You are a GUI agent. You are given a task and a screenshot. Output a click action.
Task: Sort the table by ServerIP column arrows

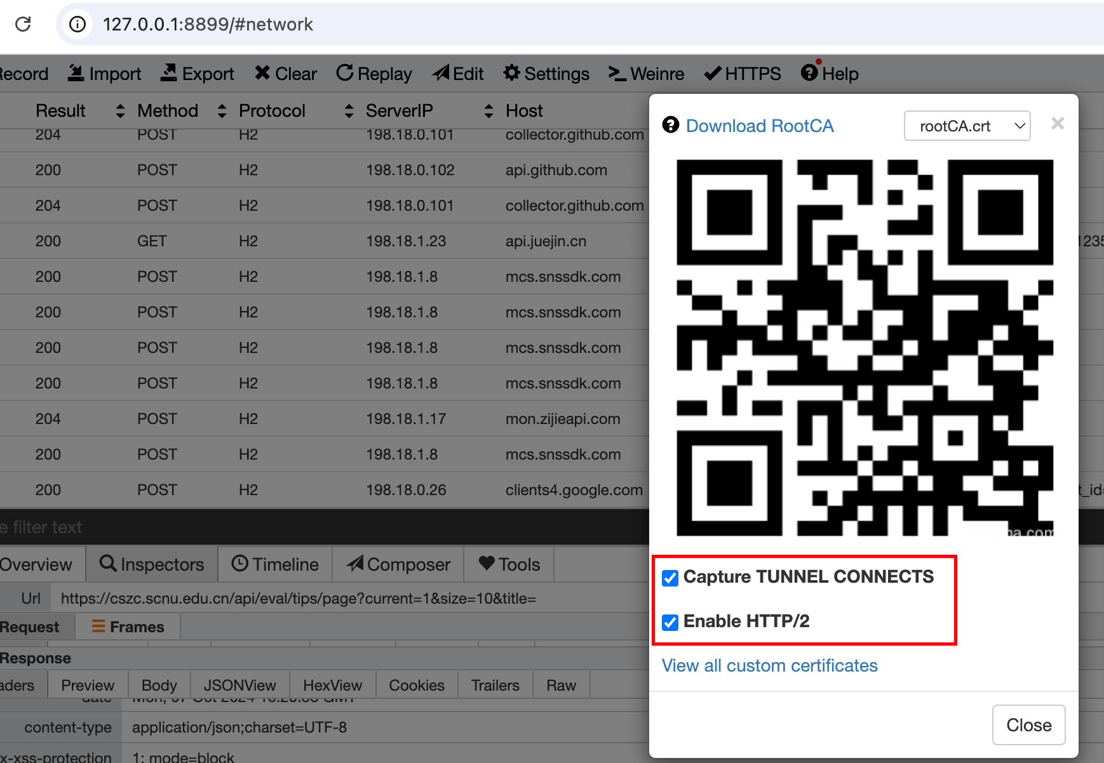pos(488,111)
